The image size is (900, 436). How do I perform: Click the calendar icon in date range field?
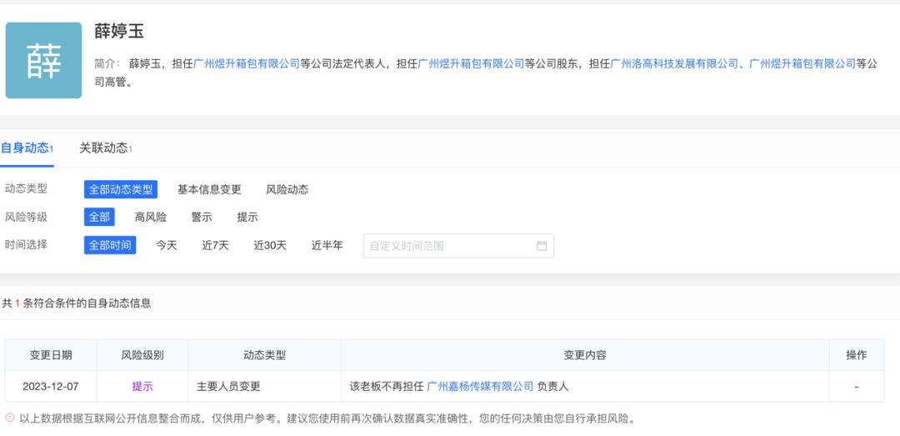coord(542,246)
